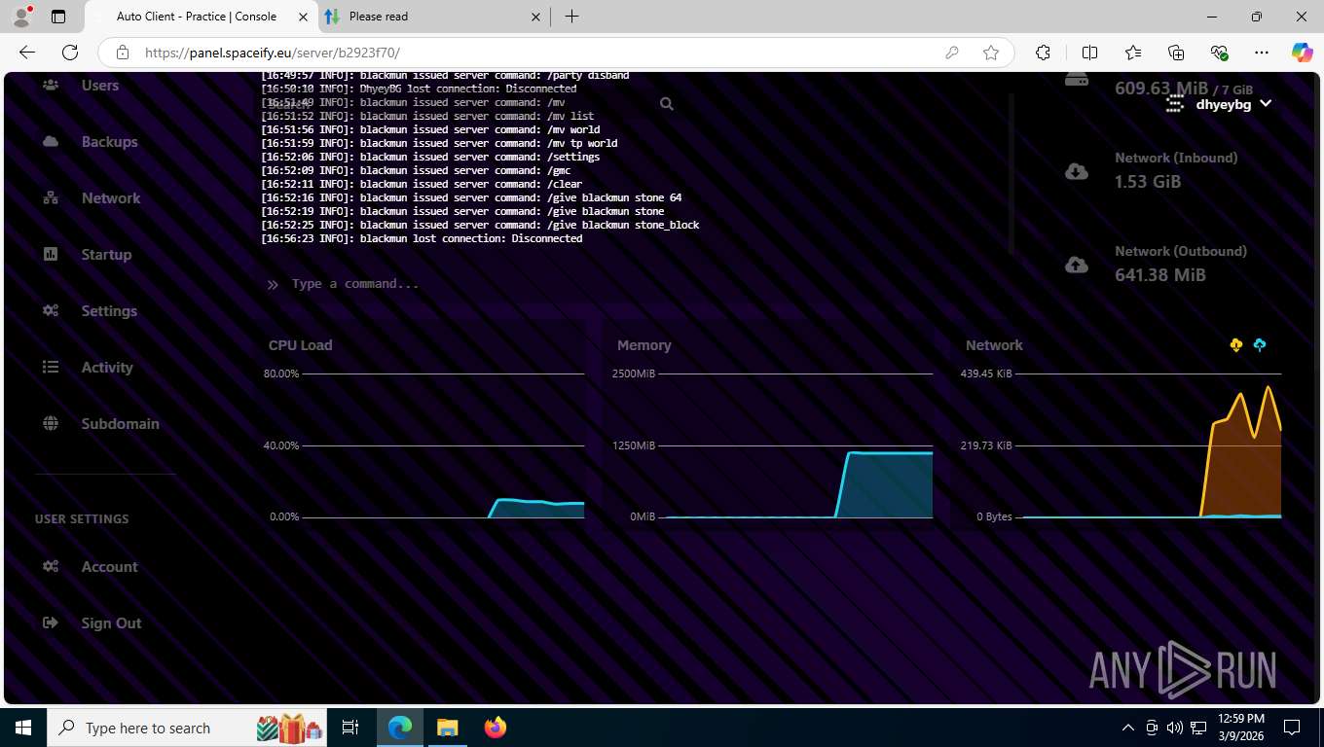Open a new browser tab
This screenshot has height=747, width=1324.
571,17
